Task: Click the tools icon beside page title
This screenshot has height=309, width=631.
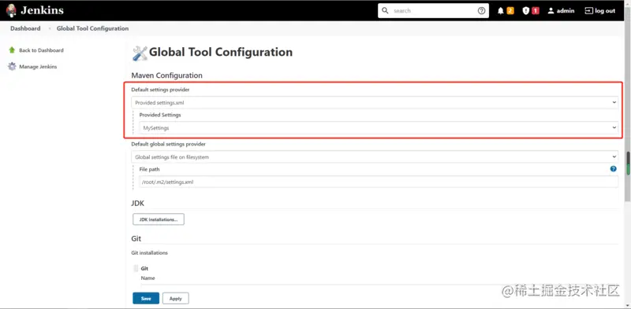Action: click(x=140, y=53)
